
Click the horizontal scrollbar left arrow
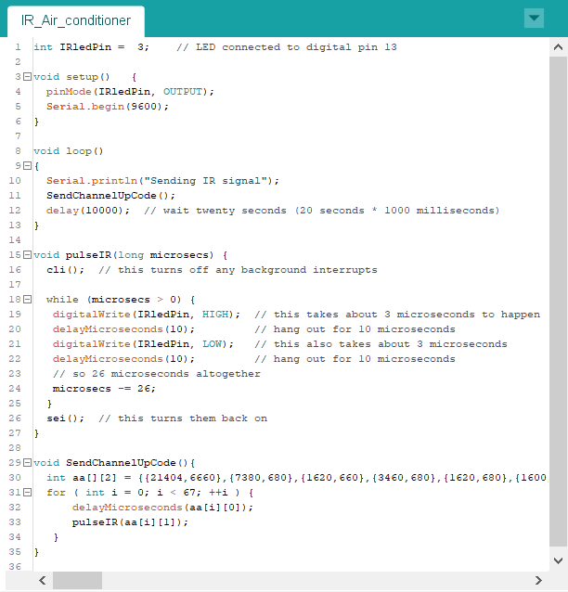[42, 580]
